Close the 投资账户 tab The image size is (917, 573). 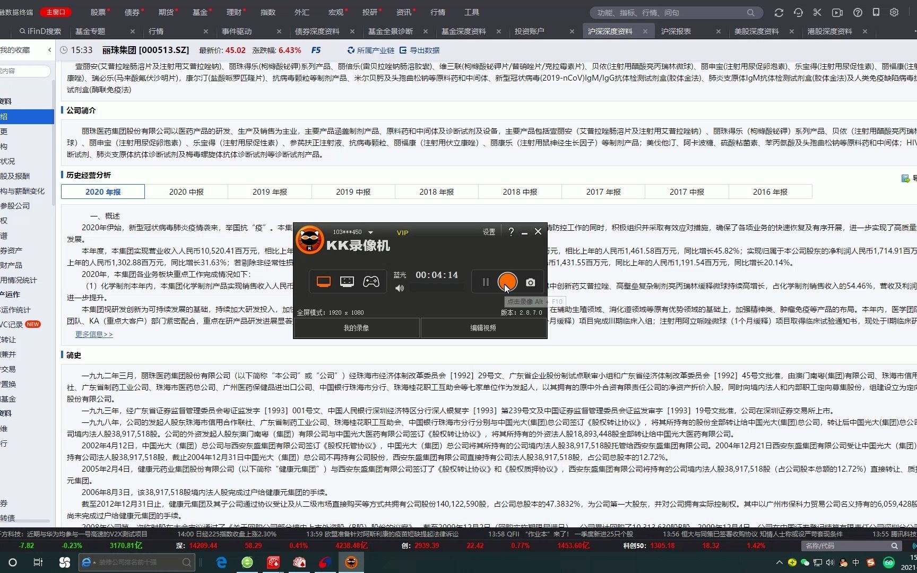click(x=572, y=31)
